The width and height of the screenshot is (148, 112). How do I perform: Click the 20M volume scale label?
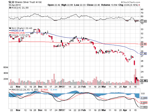(6, 79)
